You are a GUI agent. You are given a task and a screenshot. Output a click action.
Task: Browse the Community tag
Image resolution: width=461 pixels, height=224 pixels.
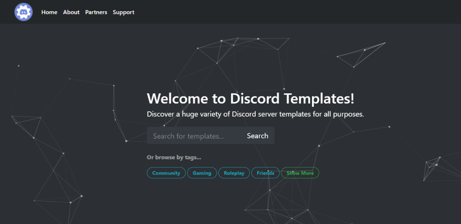pos(166,173)
